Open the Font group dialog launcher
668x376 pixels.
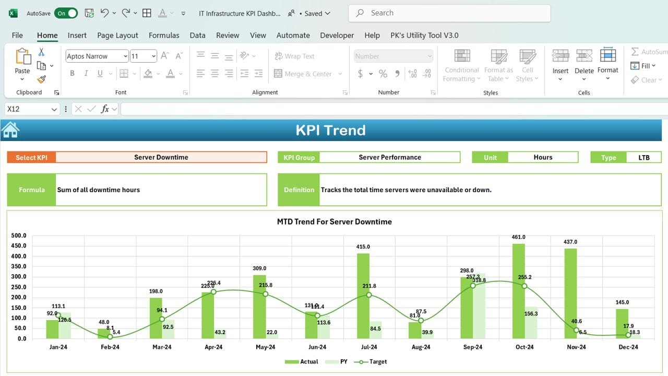(x=185, y=92)
